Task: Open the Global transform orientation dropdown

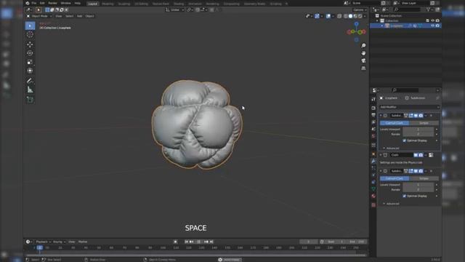Action: pyautogui.click(x=175, y=9)
